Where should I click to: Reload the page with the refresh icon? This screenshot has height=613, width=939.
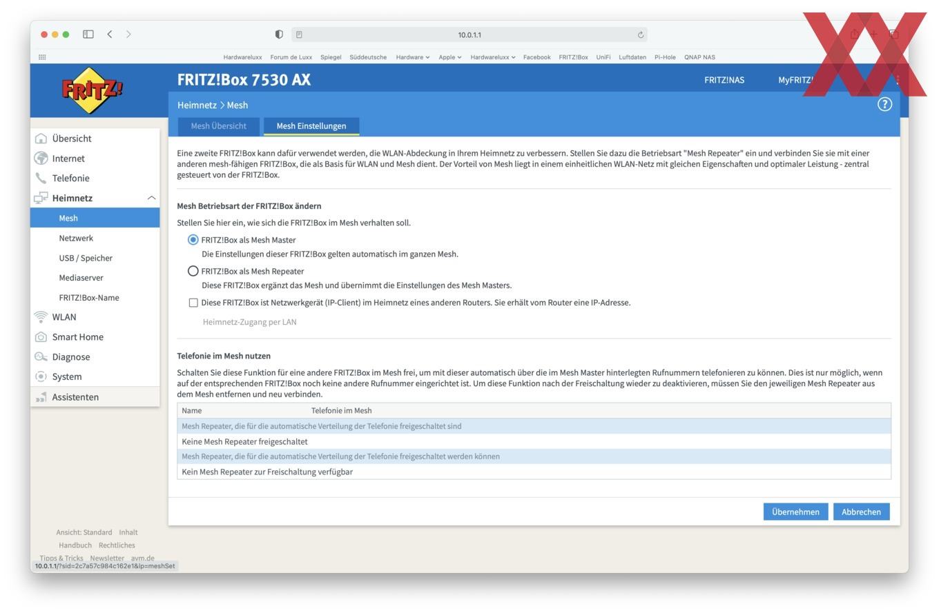641,34
